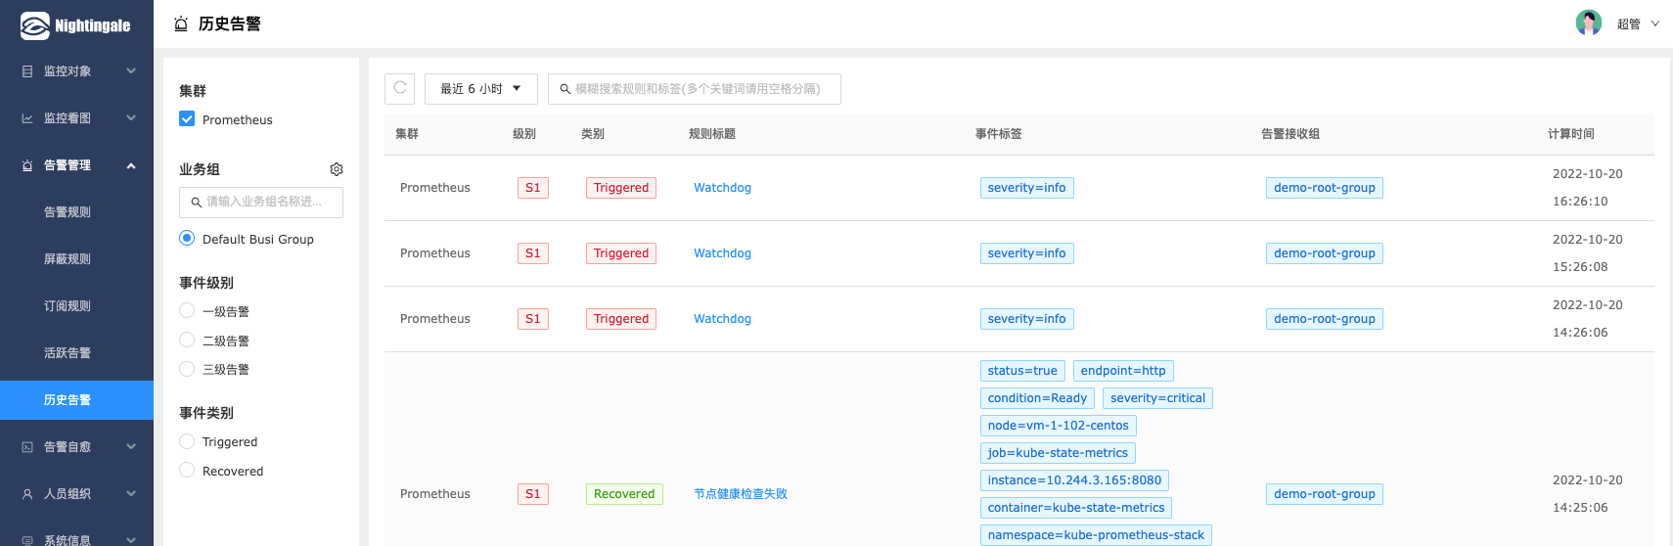Click the 监控看图 chart icon
Image resolution: width=1673 pixels, height=546 pixels.
(27, 118)
